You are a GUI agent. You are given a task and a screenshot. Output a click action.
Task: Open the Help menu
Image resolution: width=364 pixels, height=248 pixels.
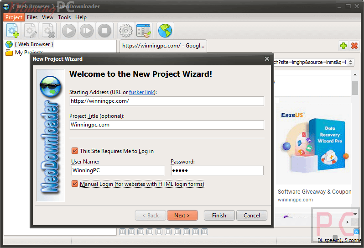pyautogui.click(x=81, y=17)
